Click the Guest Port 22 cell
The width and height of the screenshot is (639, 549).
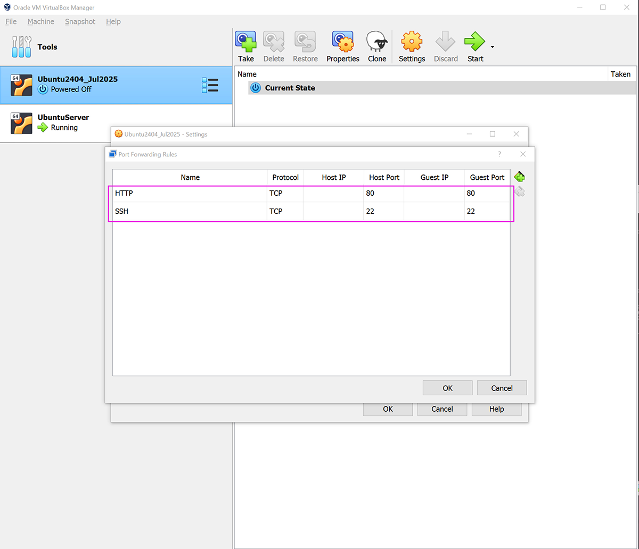pos(487,211)
